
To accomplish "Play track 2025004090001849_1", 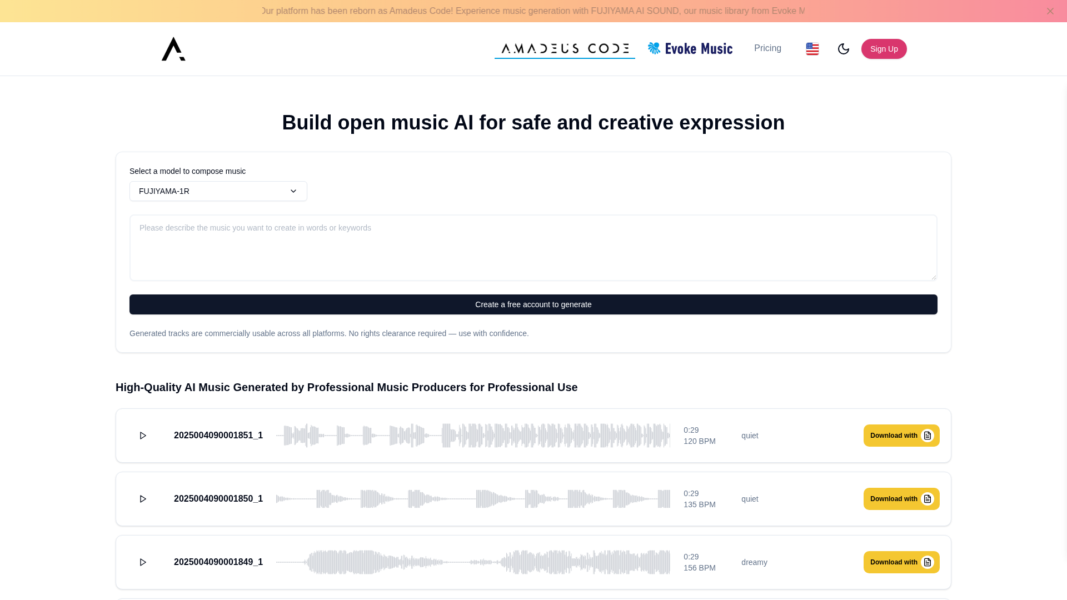I will 143,562.
